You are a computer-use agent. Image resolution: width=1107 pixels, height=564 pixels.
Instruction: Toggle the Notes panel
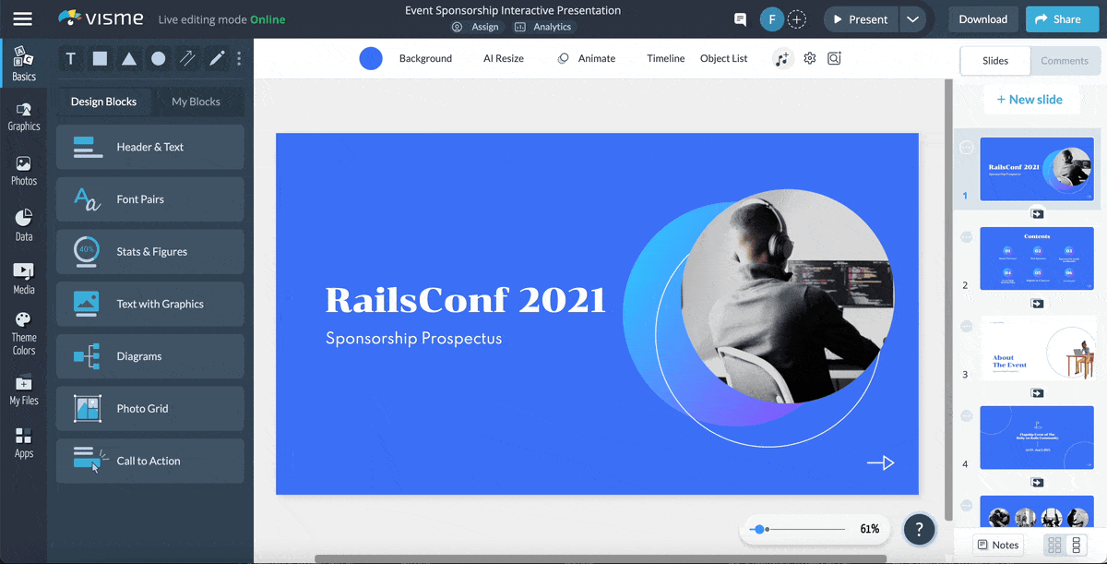click(998, 545)
